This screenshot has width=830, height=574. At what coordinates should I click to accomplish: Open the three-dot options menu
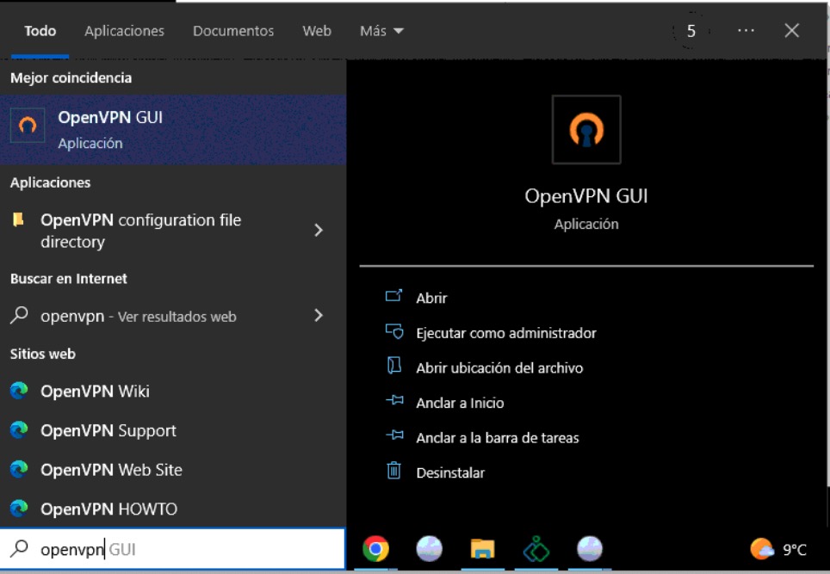tap(746, 31)
